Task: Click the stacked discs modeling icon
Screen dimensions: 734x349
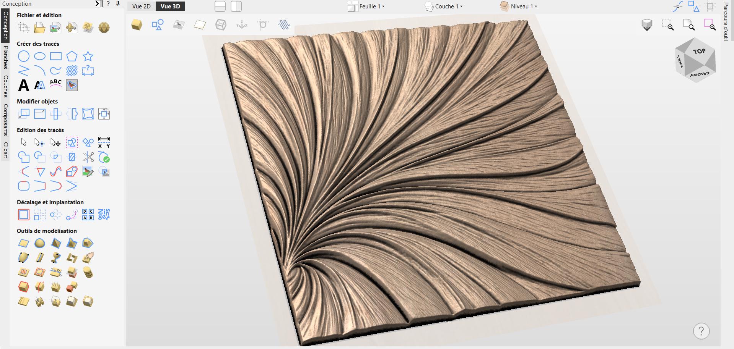Action: point(88,272)
